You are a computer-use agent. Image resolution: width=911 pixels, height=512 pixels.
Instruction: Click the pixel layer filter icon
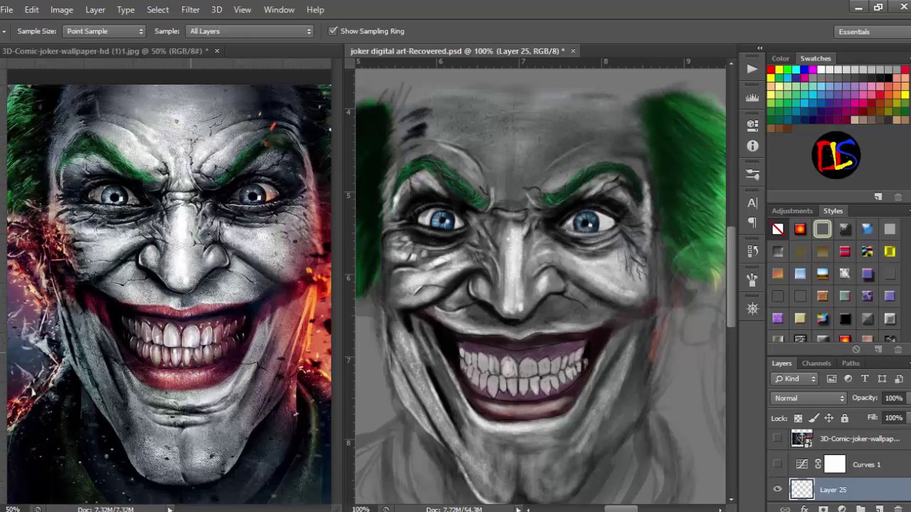click(x=831, y=379)
